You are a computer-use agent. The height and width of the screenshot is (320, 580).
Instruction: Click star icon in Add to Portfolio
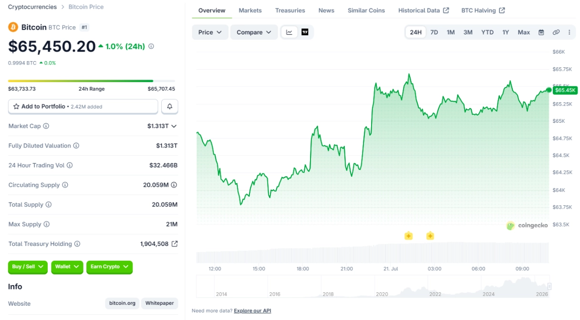tap(16, 107)
